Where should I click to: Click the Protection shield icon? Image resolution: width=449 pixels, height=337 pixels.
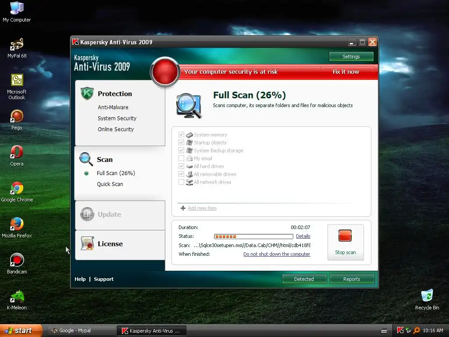(x=87, y=93)
